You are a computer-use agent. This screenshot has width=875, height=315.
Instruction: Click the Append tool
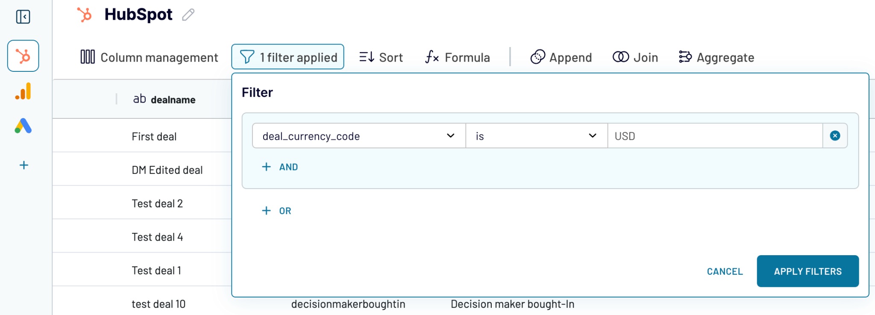click(561, 57)
